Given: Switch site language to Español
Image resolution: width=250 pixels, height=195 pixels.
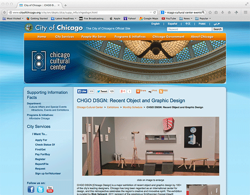Looking at the screenshot, I should (172, 24).
